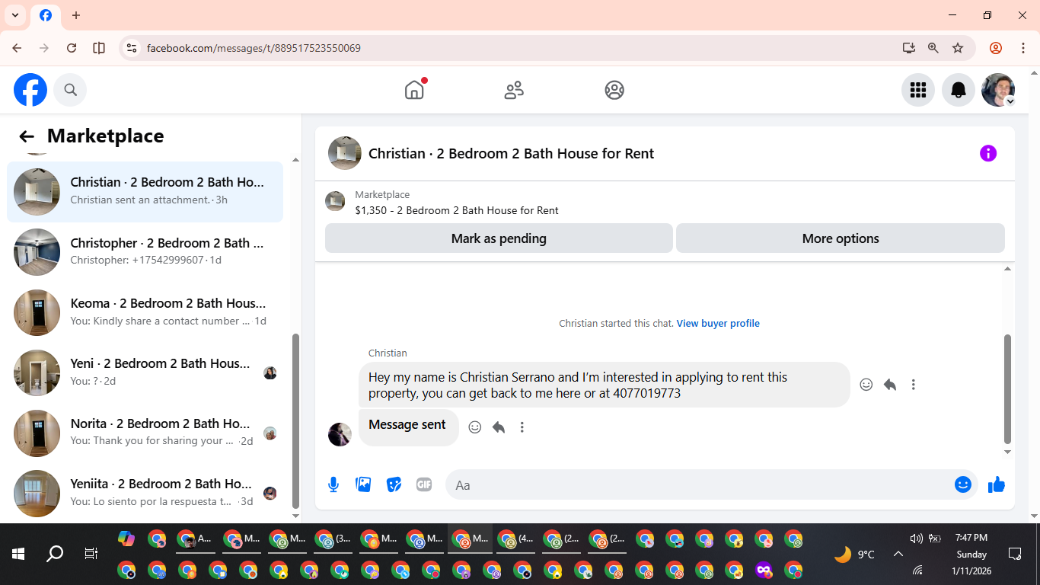The width and height of the screenshot is (1040, 585).
Task: Open the chat header title for Christian
Action: pos(511,153)
